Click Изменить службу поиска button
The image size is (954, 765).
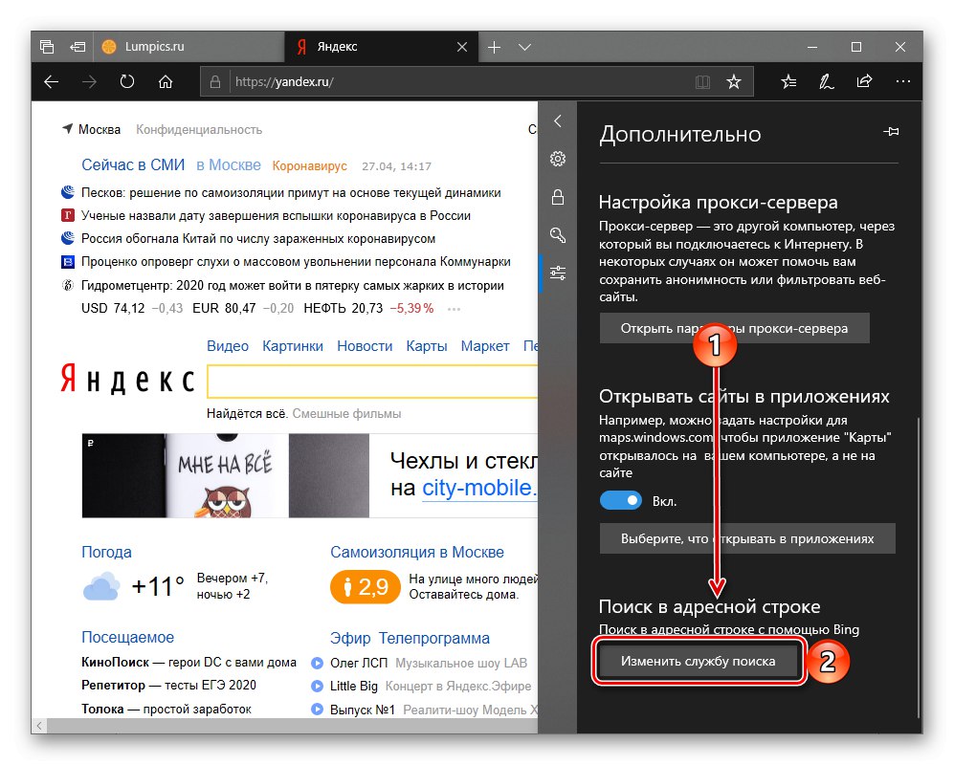point(698,662)
